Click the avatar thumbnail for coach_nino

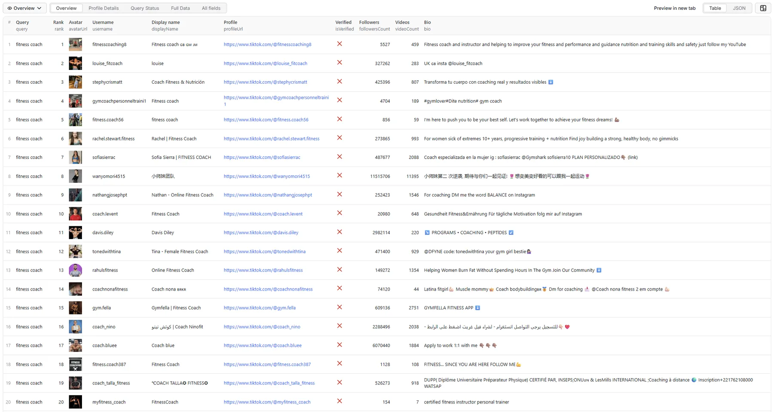(x=75, y=327)
